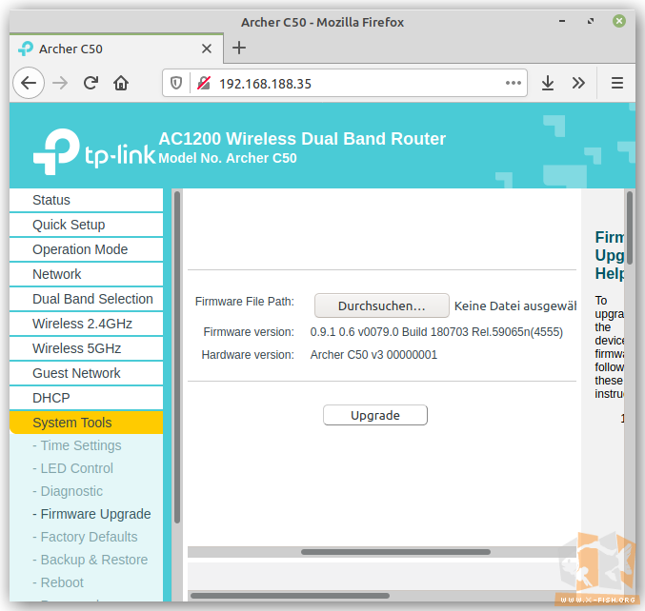Image resolution: width=645 pixels, height=611 pixels.
Task: Open the tracking protection shield icon
Action: (x=176, y=83)
